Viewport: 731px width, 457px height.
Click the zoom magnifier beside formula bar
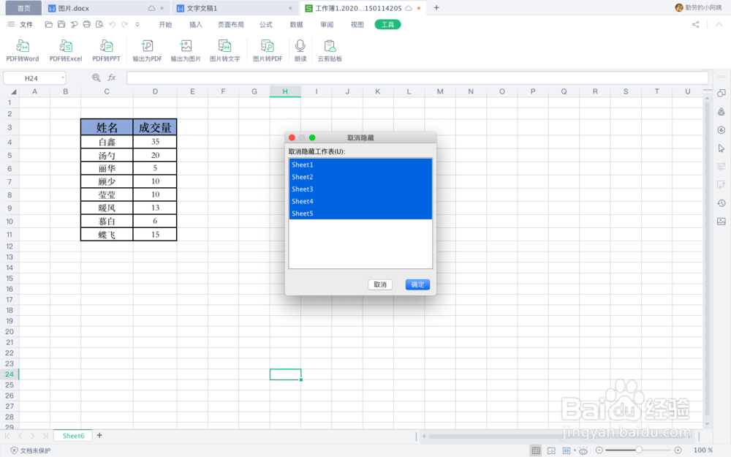coord(96,78)
